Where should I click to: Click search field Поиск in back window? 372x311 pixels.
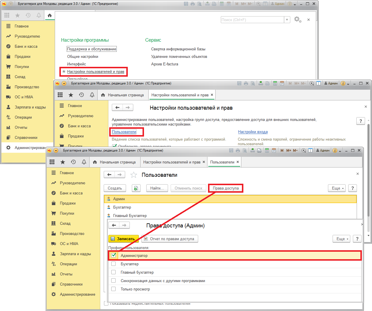252,20
